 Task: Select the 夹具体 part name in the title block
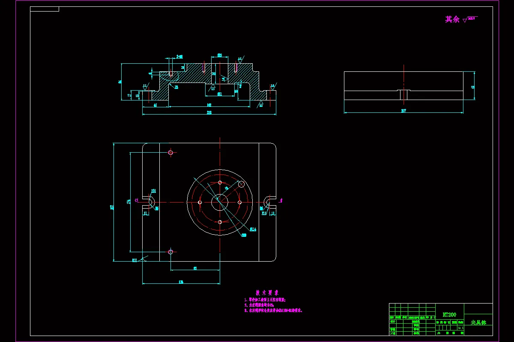(478, 322)
